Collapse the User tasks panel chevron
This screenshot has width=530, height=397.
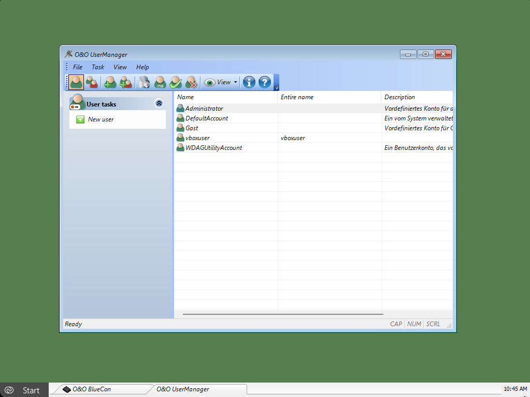tap(159, 103)
